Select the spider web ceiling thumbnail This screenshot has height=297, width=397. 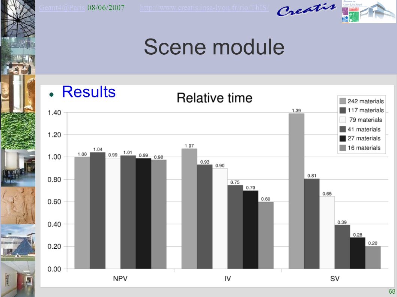click(18, 18)
